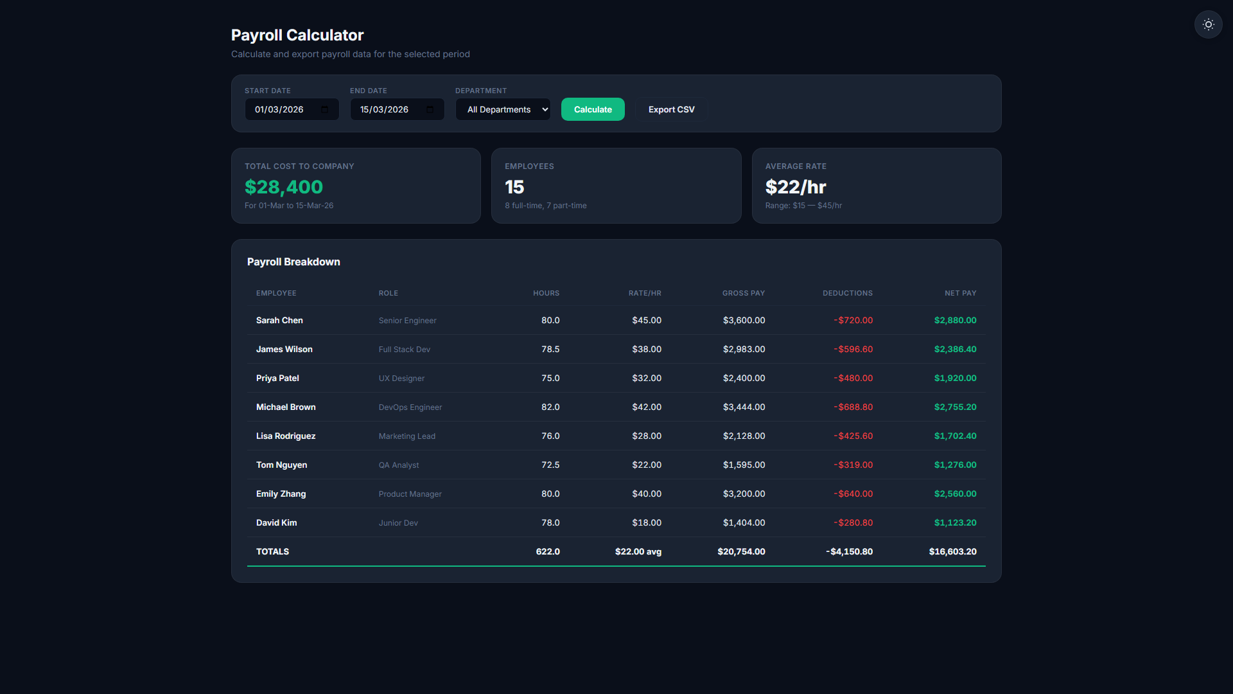Click Lisa Rodriguez's hours 76.0
The height and width of the screenshot is (694, 1233).
550,436
